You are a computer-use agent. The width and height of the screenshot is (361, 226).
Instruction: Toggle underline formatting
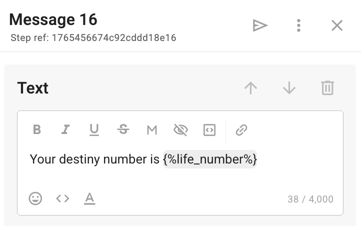tap(94, 130)
